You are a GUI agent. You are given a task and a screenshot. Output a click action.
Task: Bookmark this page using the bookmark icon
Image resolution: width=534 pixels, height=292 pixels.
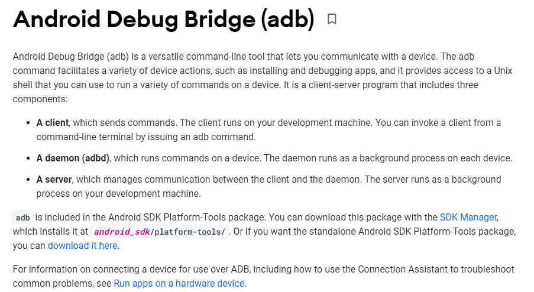(332, 20)
